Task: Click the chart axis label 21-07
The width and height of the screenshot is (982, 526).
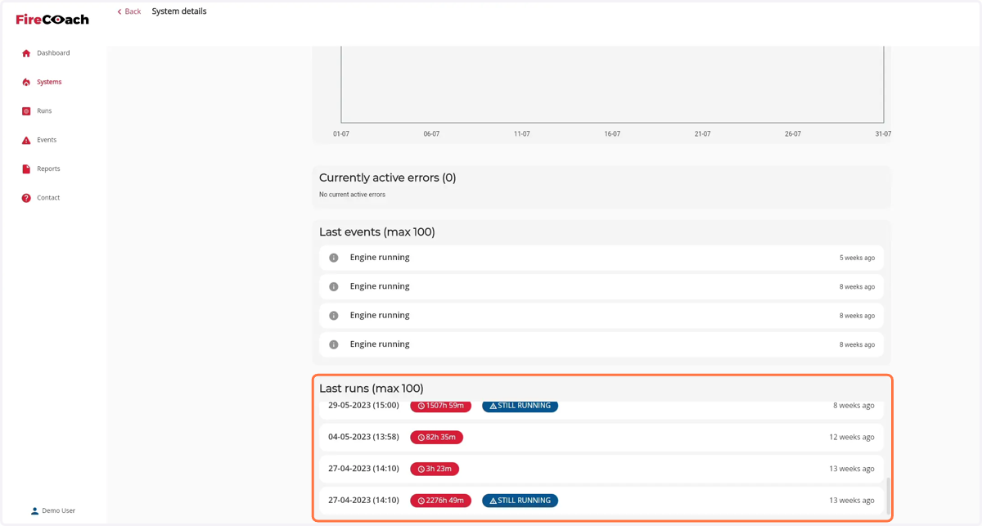Action: tap(702, 134)
